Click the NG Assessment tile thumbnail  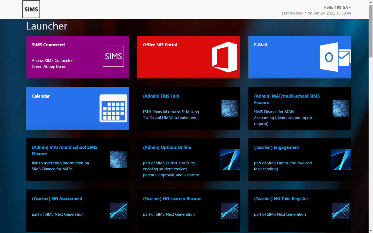pyautogui.click(x=118, y=211)
